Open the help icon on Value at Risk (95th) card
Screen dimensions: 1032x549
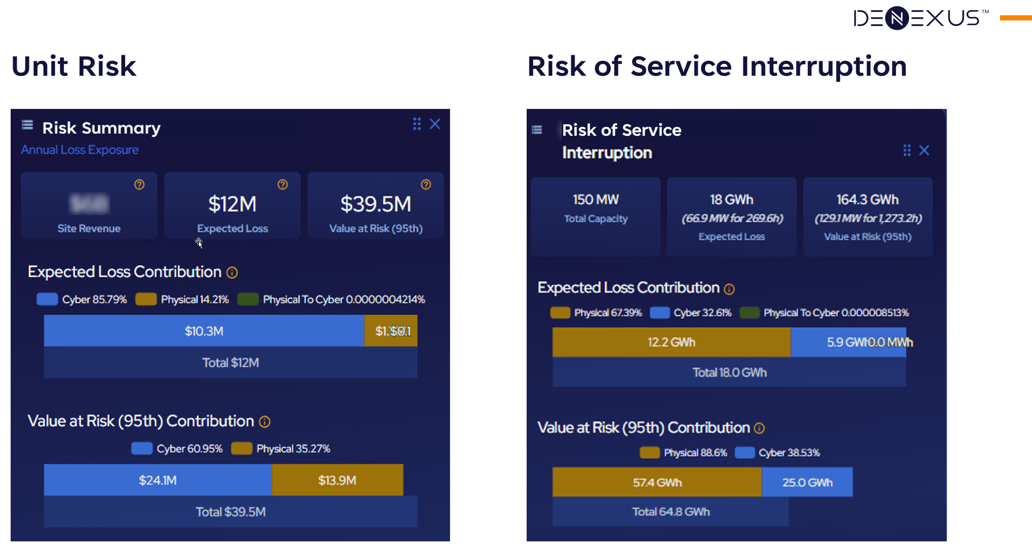(x=426, y=185)
